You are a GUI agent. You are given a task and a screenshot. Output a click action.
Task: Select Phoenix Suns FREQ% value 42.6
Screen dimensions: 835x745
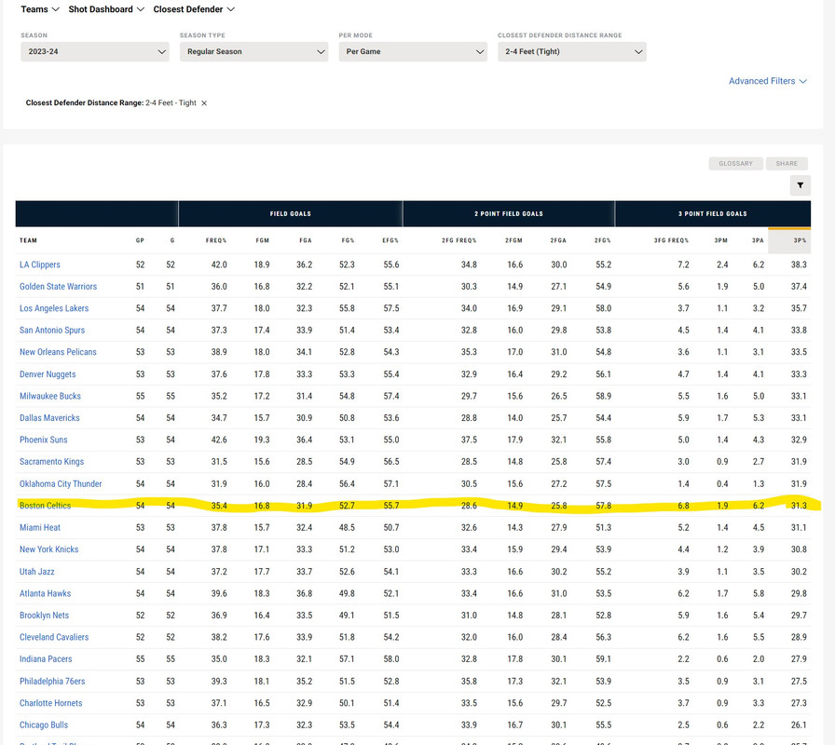click(219, 440)
